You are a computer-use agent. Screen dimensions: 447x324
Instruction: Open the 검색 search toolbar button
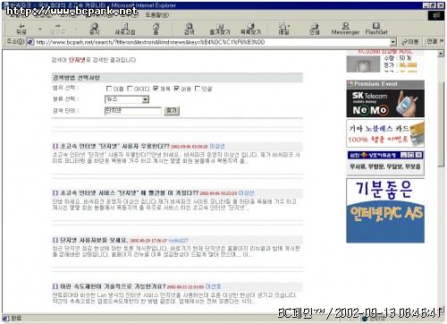click(190, 29)
